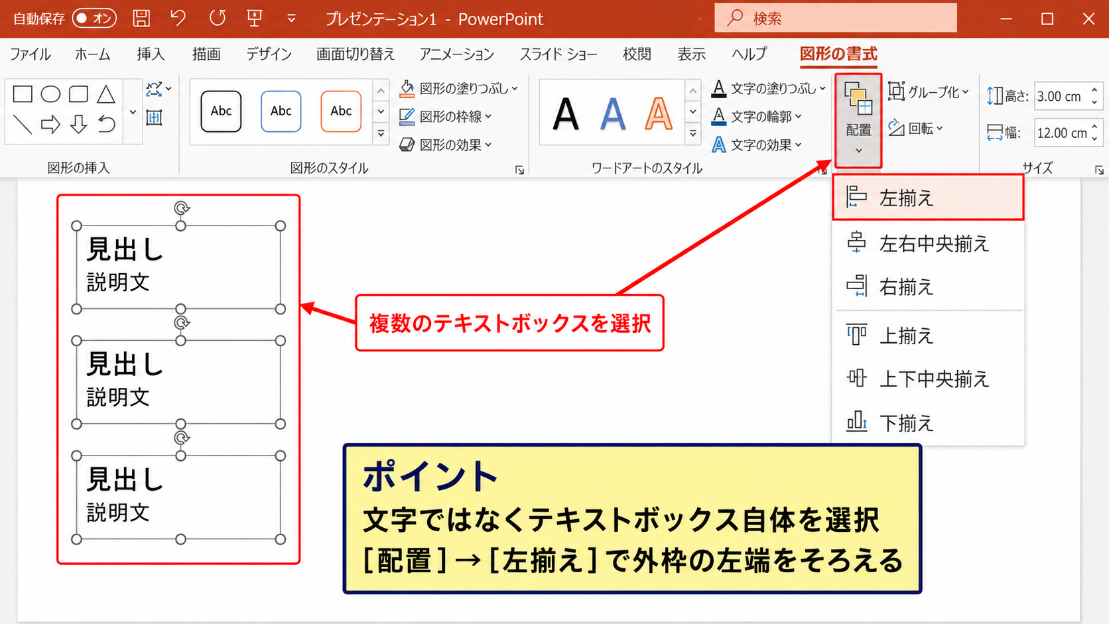Choose 右揃え from the menu
The image size is (1109, 624).
(x=928, y=286)
